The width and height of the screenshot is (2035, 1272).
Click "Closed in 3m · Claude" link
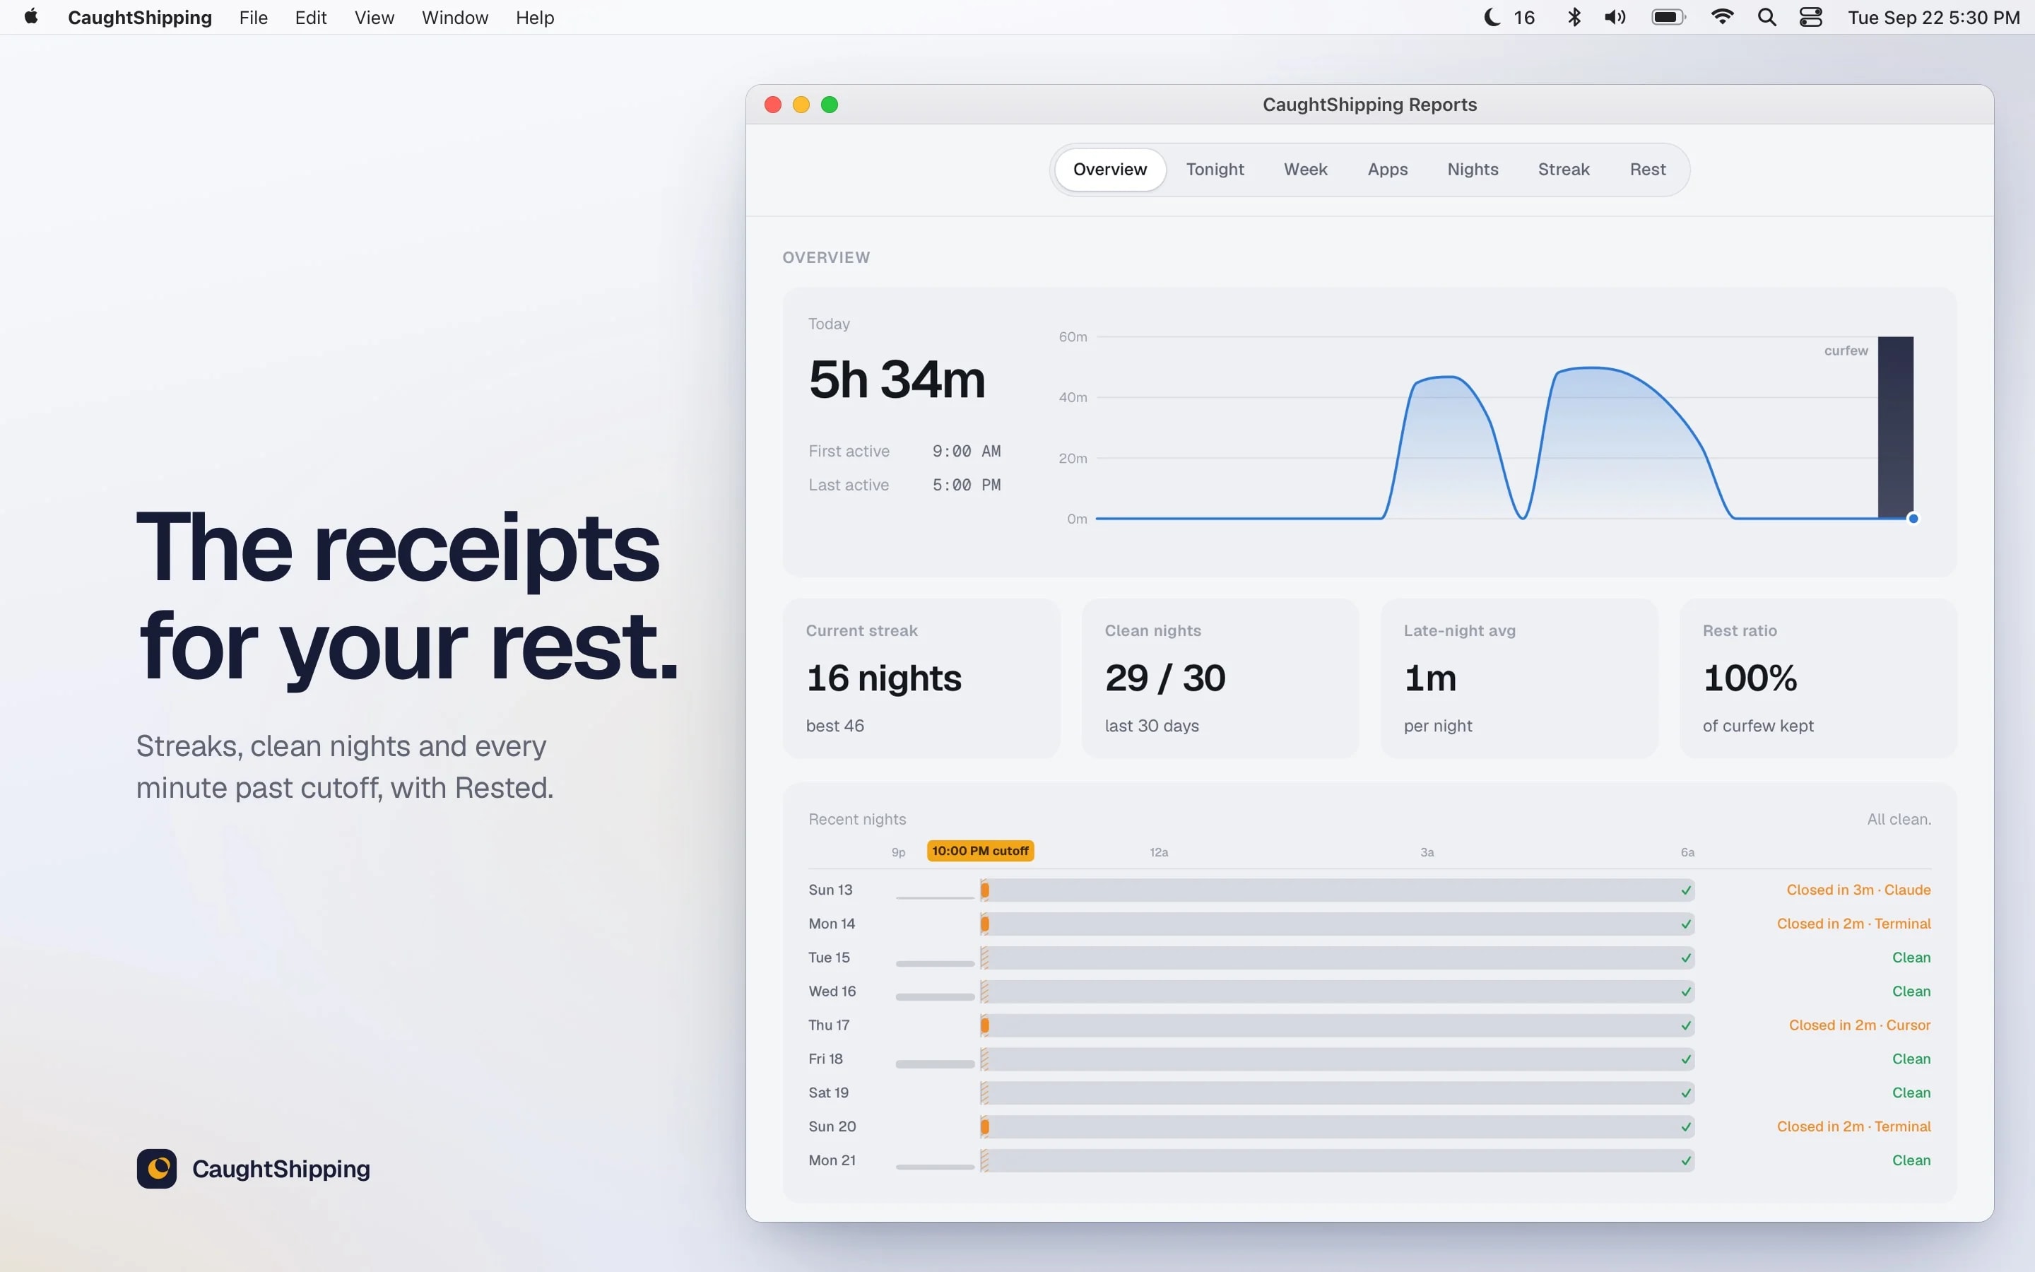click(x=1858, y=889)
